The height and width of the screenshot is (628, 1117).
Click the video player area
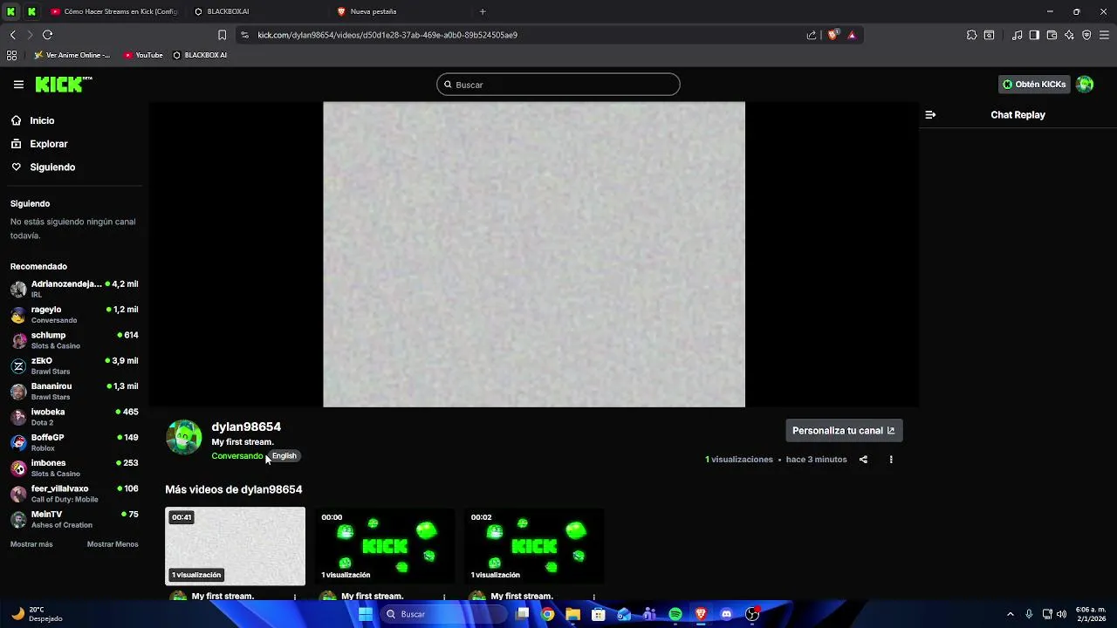pos(534,255)
